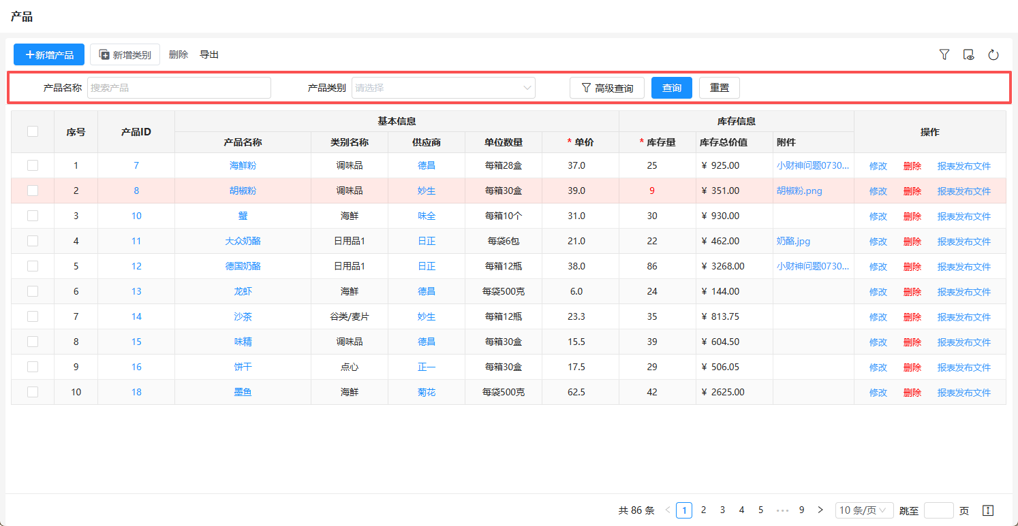The width and height of the screenshot is (1018, 526).
Task: Expand more pages via pagination ellipsis
Action: point(782,510)
